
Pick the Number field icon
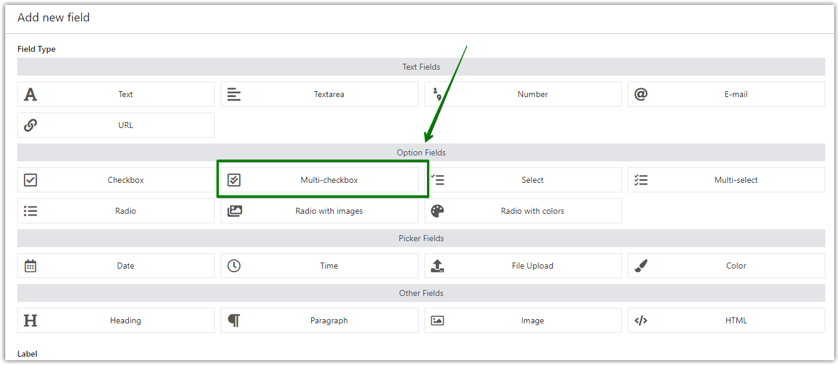click(437, 94)
